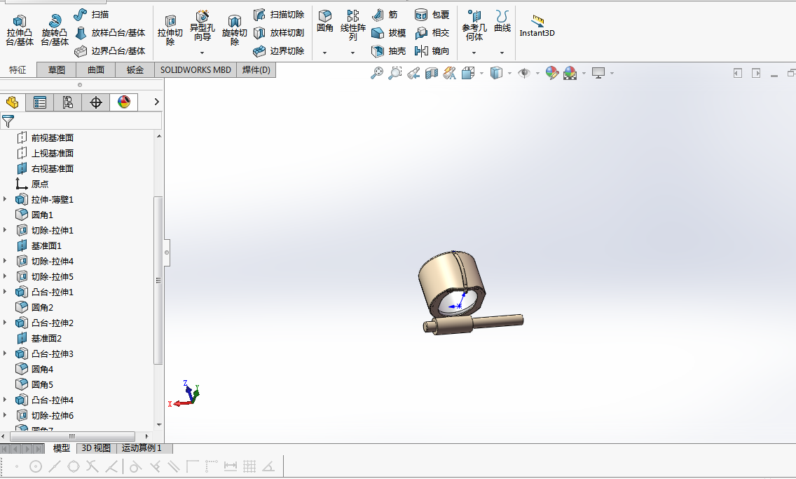Click the feature tree filter field
The width and height of the screenshot is (796, 479).
81,121
